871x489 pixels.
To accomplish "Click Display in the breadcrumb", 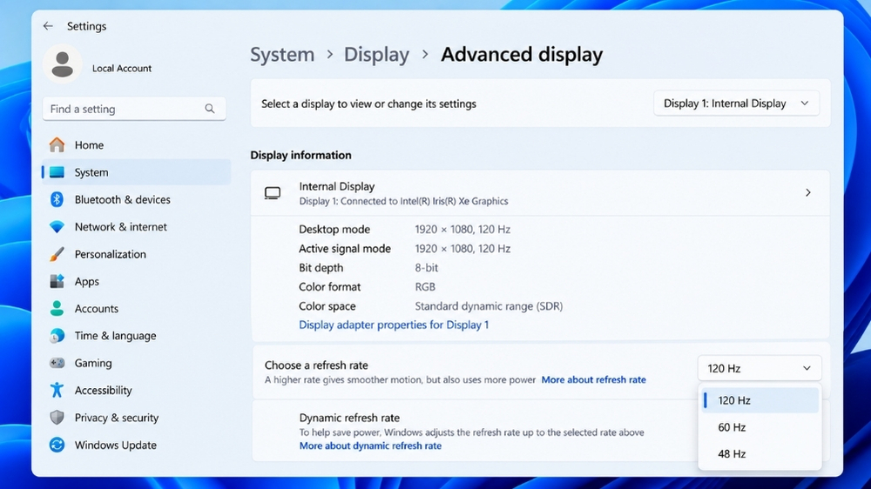I will (376, 55).
